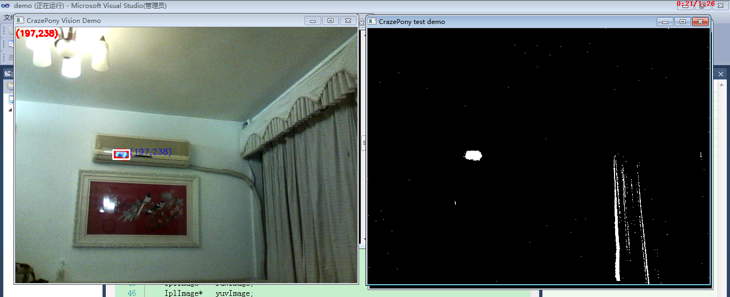Screen dimensions: 730x297
Task: Open the 文件 menu in Visual Studio
Action: (7, 18)
